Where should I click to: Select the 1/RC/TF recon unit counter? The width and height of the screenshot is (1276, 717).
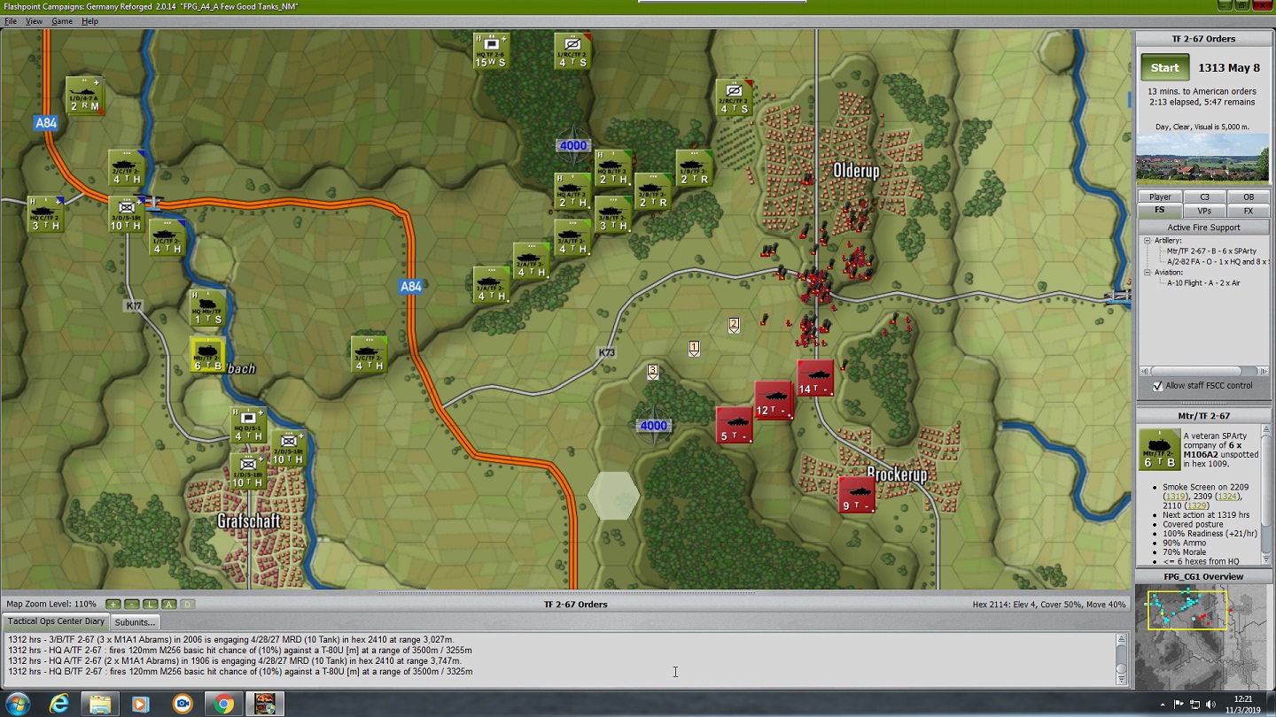pyautogui.click(x=572, y=51)
